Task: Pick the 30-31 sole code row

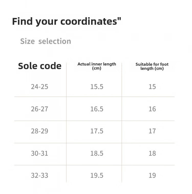Action: point(39,153)
